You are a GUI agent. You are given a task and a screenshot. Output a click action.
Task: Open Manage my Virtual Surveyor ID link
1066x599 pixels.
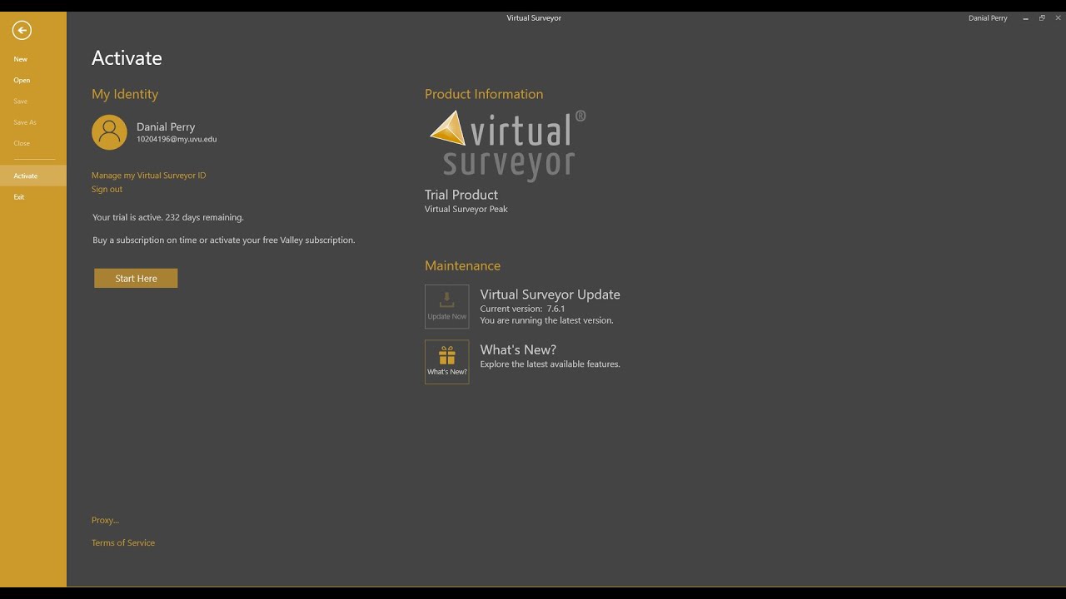point(148,176)
